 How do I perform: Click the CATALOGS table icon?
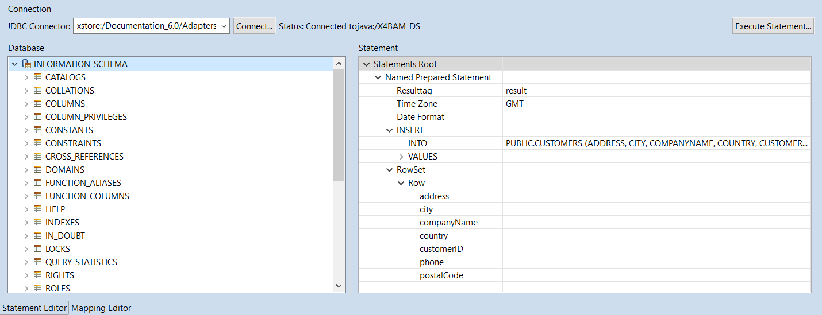(x=38, y=77)
